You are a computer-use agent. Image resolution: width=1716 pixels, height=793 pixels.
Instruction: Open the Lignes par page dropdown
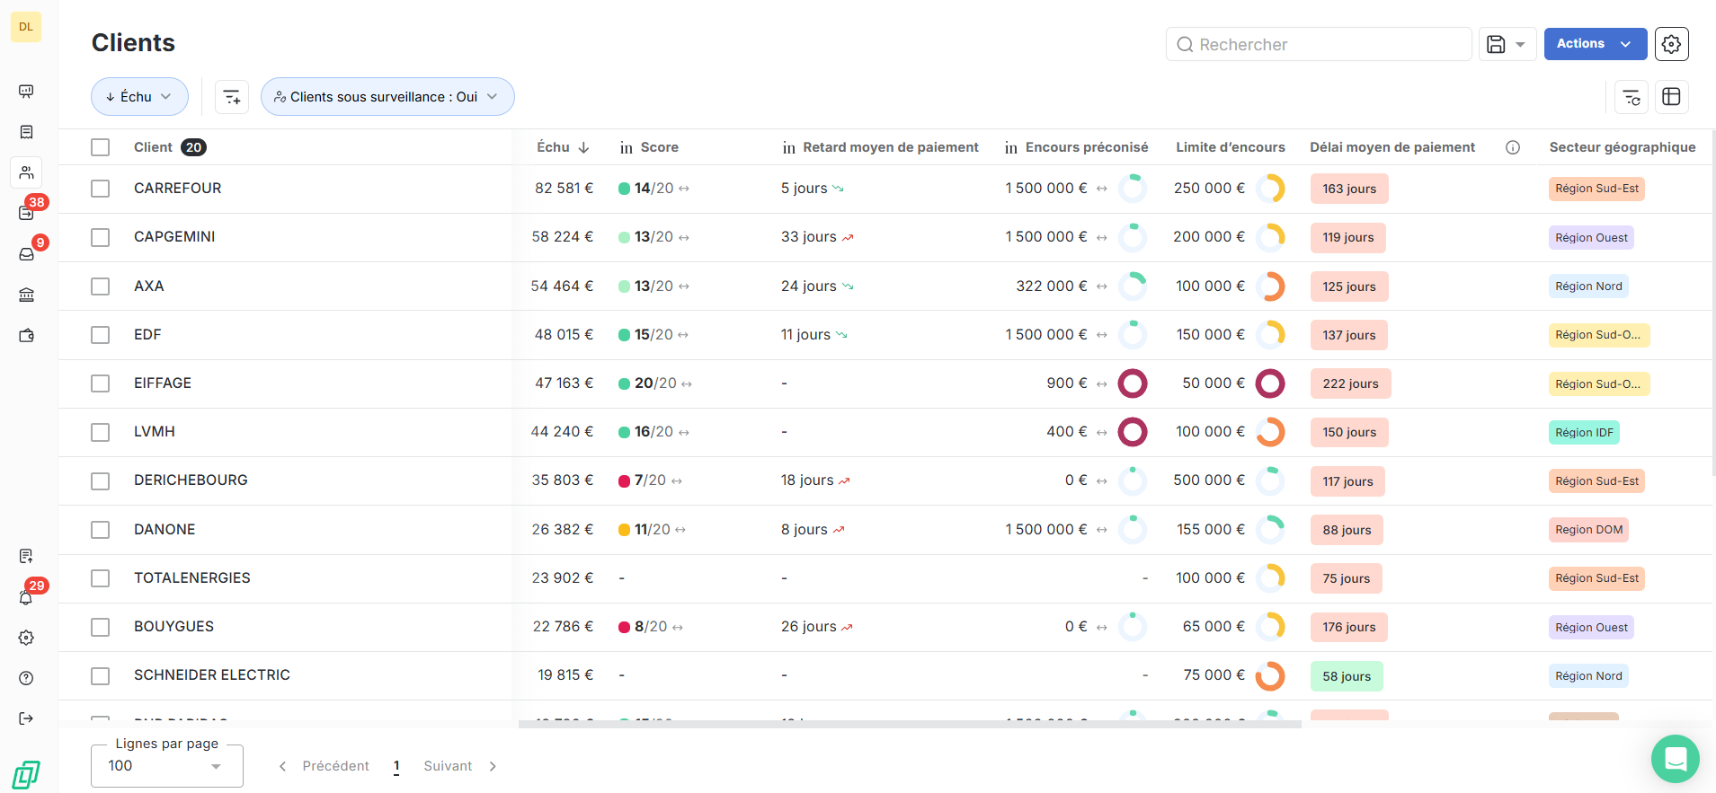167,766
